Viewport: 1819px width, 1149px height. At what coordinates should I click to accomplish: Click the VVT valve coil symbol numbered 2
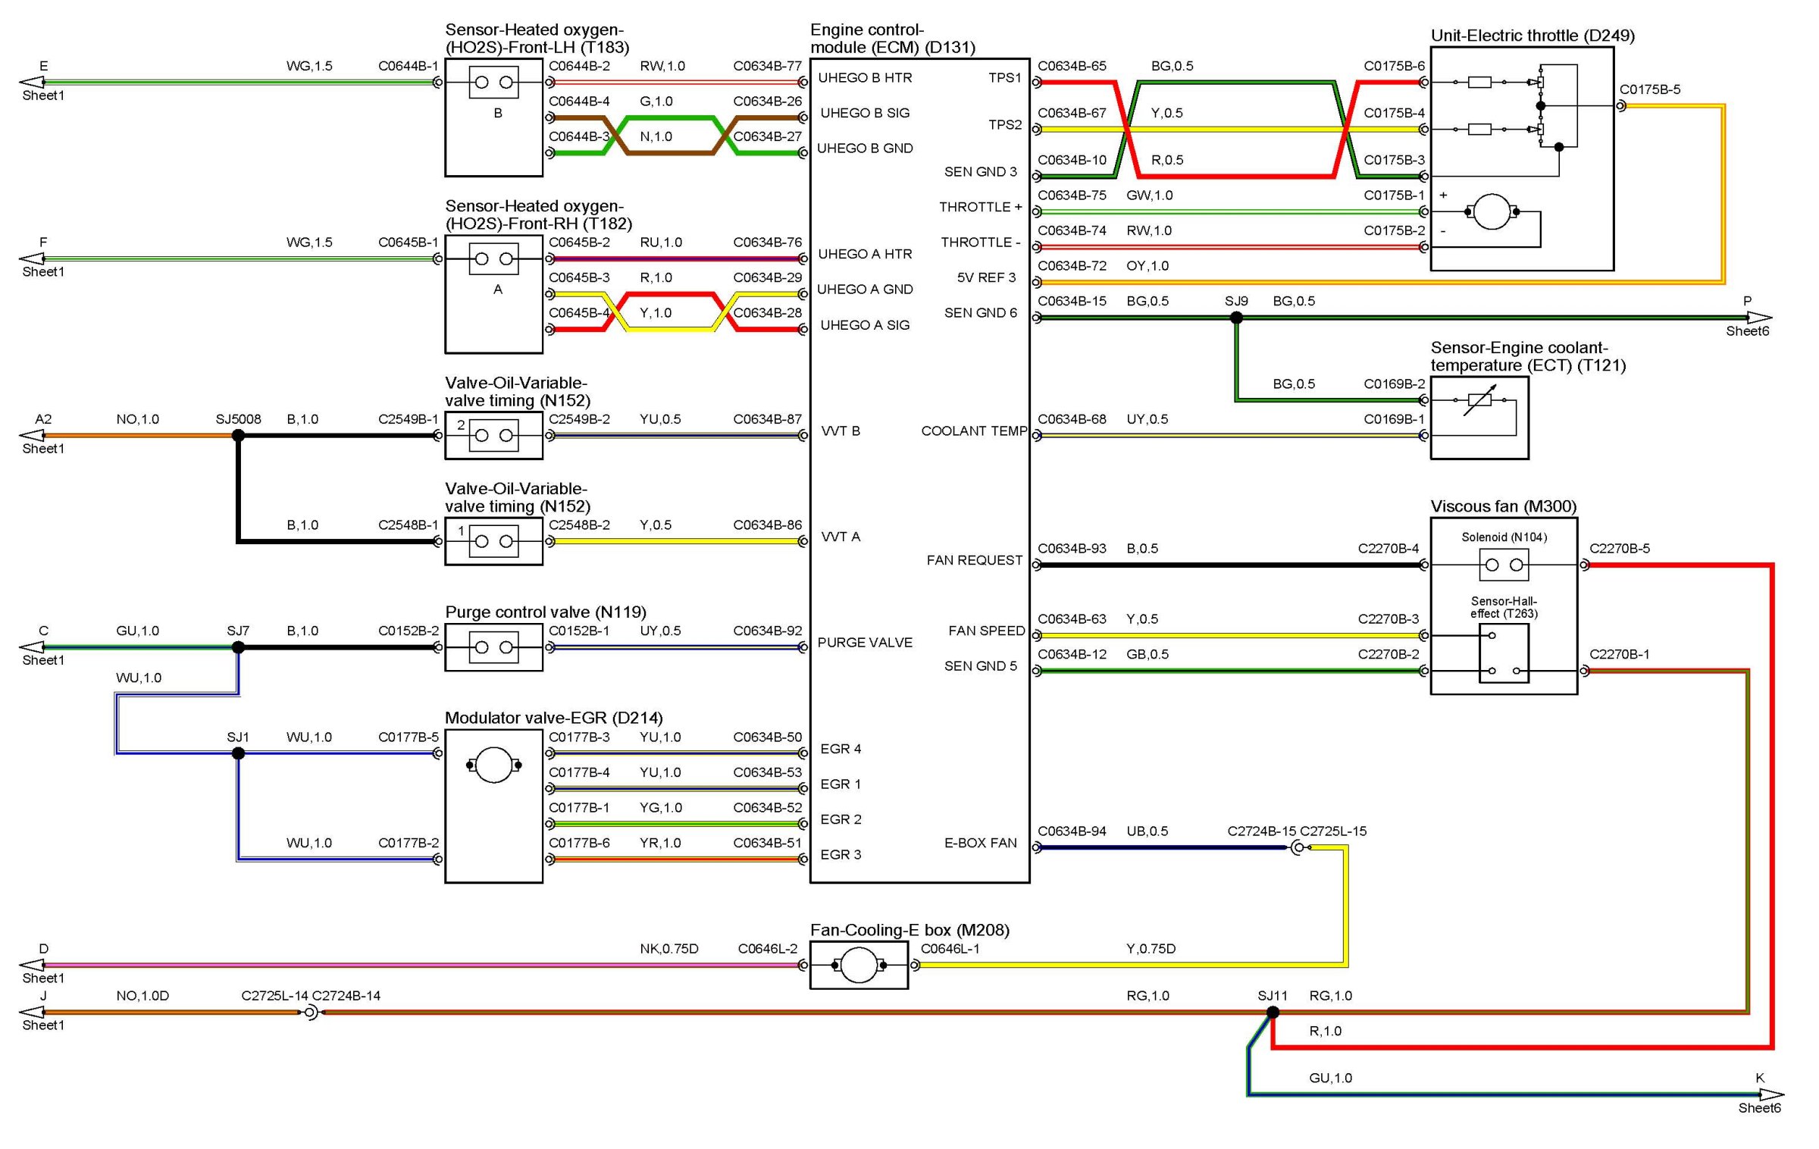tap(493, 435)
